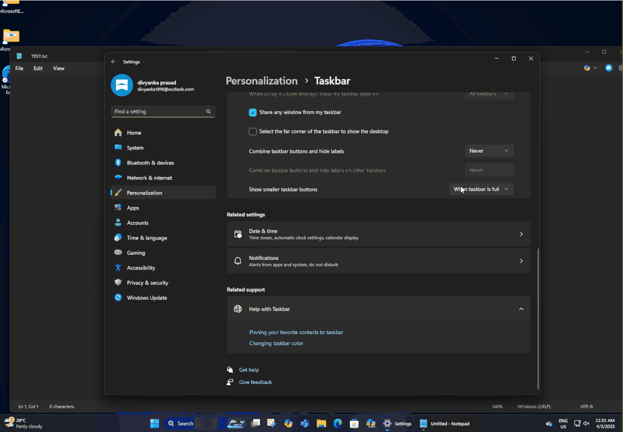Click the muted volume tray icon

click(586, 424)
